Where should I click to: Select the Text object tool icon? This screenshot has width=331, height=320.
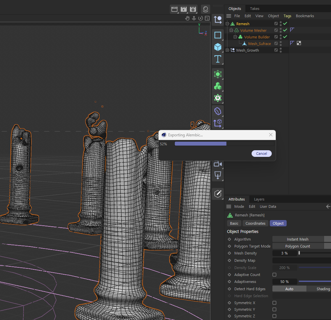click(x=218, y=59)
